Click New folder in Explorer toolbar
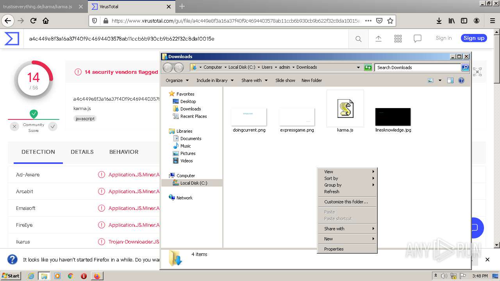This screenshot has width=500, height=281. [x=312, y=80]
